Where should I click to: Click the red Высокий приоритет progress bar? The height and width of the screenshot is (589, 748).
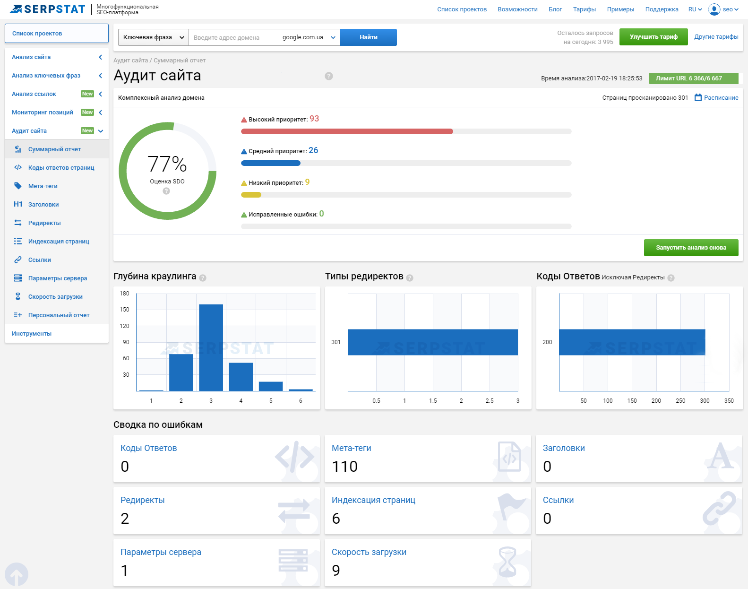point(347,131)
